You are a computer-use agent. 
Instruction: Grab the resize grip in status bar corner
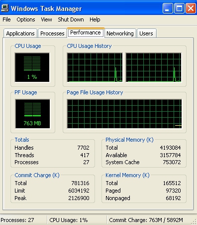click(x=194, y=222)
